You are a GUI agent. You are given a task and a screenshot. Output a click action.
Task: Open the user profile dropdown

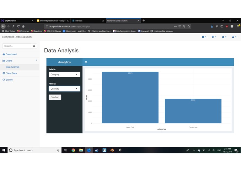click(234, 37)
